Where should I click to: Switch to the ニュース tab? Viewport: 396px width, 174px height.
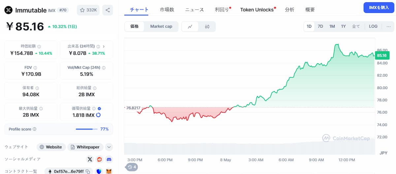pos(194,10)
